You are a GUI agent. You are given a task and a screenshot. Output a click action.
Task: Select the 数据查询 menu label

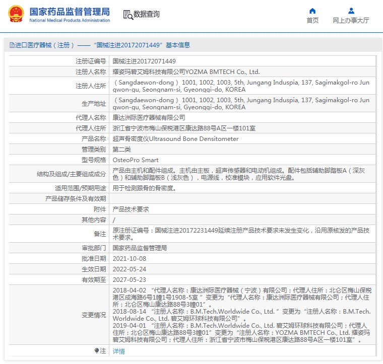(x=146, y=14)
